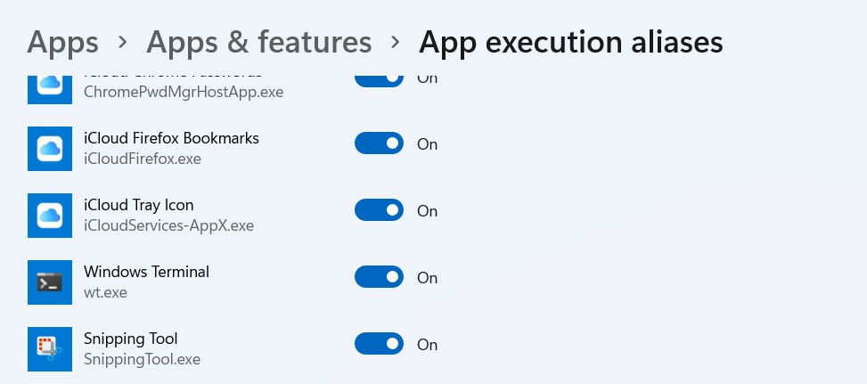Click the iCloudFirefox.exe alias text

click(142, 159)
